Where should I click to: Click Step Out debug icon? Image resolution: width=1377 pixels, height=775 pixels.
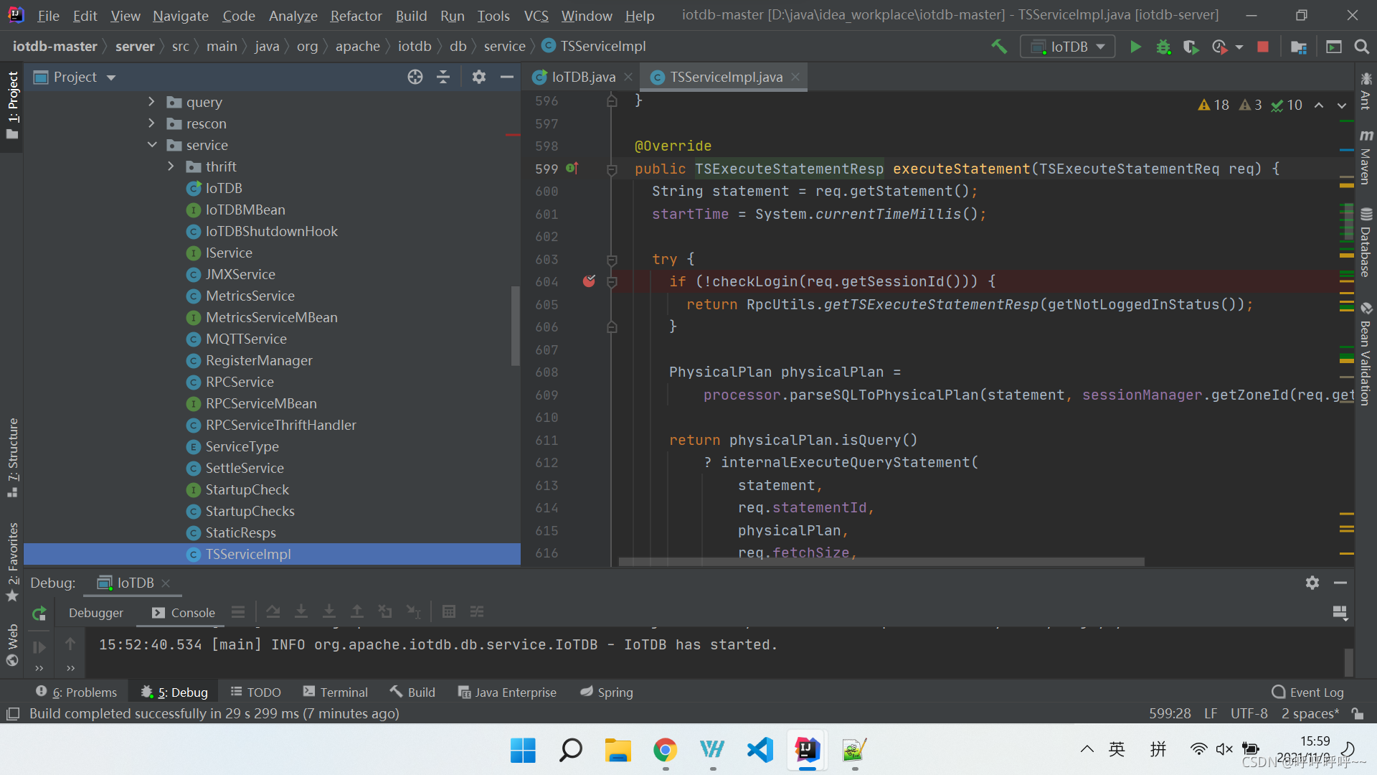point(357,611)
